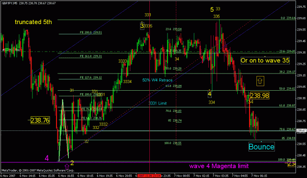The height and width of the screenshot is (178, 307).
Task: Click the 'Or on to wave 35' label
Action: 265,60
